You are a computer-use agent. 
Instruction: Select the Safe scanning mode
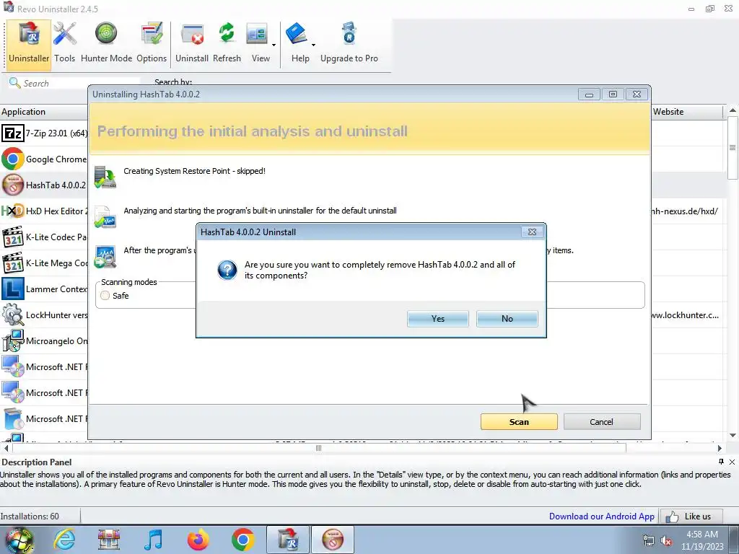pos(105,295)
